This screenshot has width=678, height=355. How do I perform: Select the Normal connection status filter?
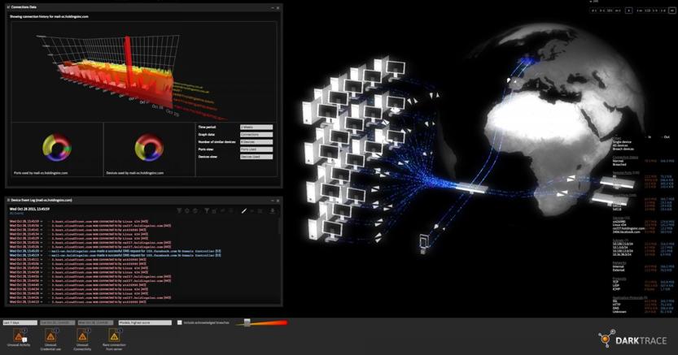[618, 161]
